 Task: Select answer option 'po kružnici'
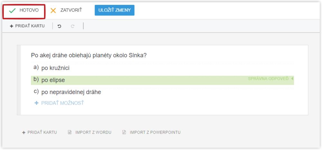coord(55,68)
